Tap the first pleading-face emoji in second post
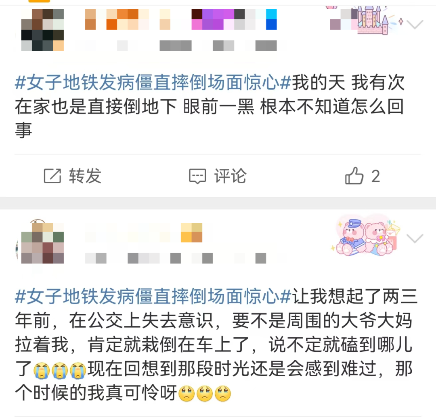Screen dimensions: 436x417 click(x=187, y=393)
